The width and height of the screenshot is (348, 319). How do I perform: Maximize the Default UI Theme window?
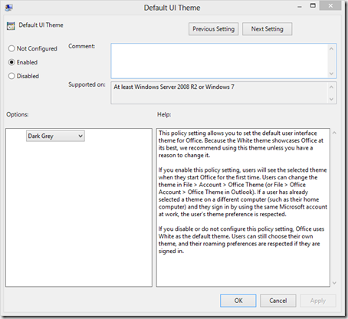coord(313,5)
